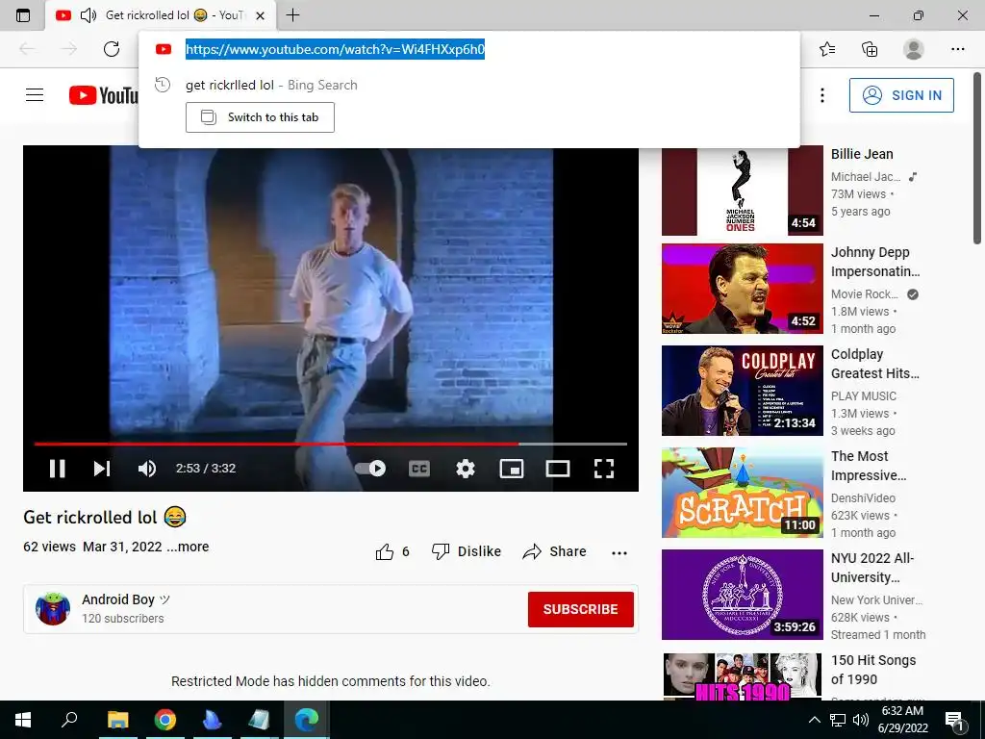This screenshot has height=739, width=985.
Task: Open the notification action center
Action: pyautogui.click(x=954, y=720)
